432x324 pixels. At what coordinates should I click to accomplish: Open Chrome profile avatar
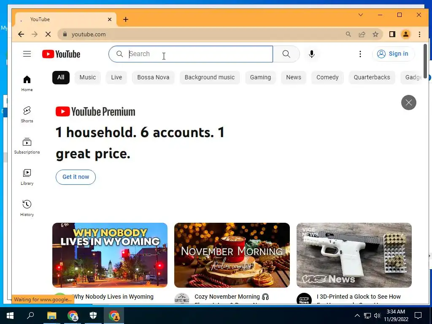point(405,34)
